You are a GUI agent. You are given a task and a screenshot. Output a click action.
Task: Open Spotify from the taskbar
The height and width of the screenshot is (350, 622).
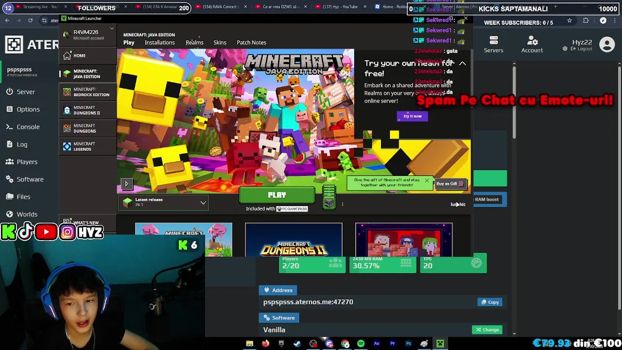click(x=361, y=344)
